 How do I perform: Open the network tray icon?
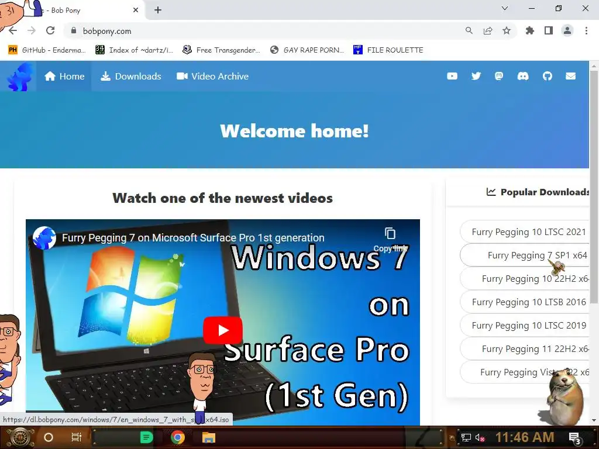point(466,437)
